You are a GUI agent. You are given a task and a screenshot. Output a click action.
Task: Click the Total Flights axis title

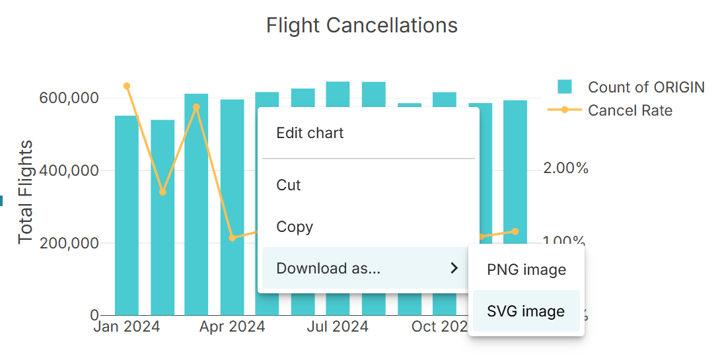(x=25, y=192)
